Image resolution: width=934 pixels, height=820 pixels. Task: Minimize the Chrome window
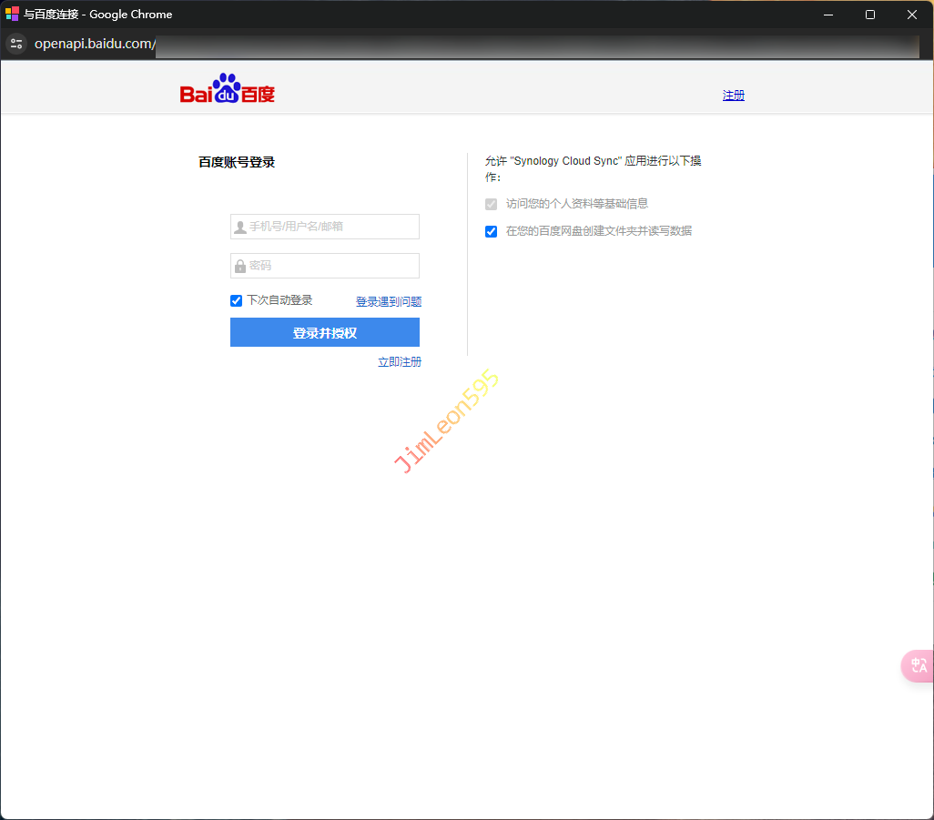pos(828,15)
